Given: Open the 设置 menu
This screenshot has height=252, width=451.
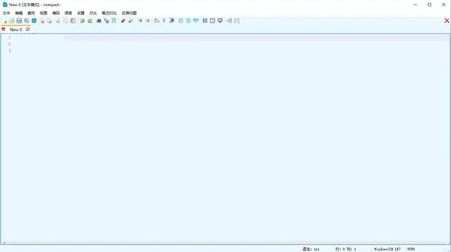Looking at the screenshot, I should tap(81, 13).
